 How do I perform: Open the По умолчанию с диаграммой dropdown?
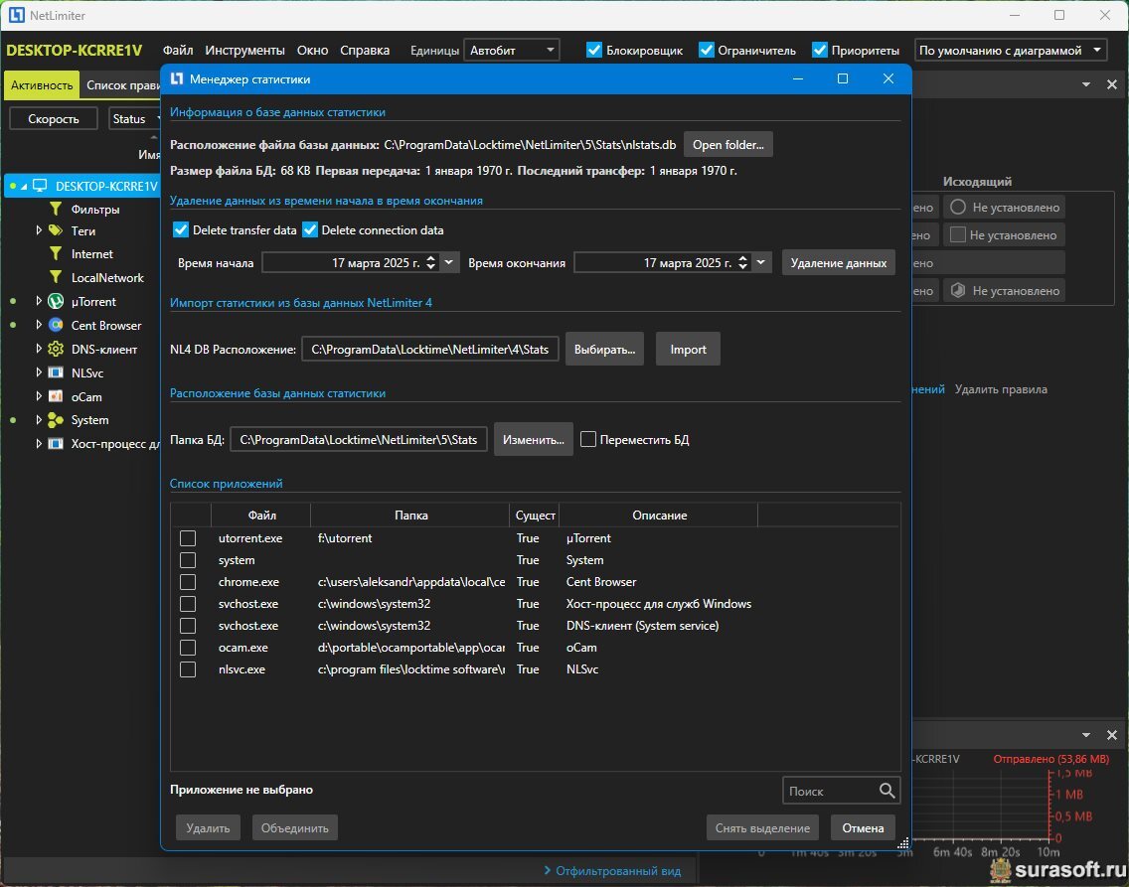(x=1011, y=51)
